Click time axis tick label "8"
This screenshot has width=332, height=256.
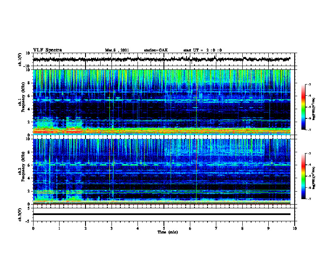point(242,228)
